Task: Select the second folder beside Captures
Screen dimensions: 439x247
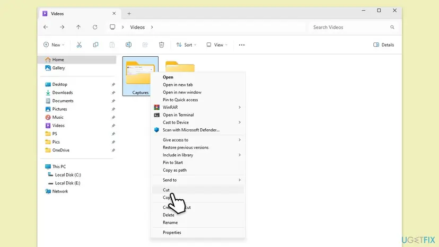Action: (180, 67)
